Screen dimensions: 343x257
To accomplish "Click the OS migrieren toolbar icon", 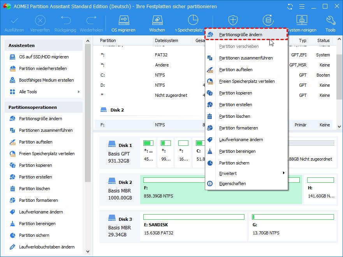I will [123, 20].
